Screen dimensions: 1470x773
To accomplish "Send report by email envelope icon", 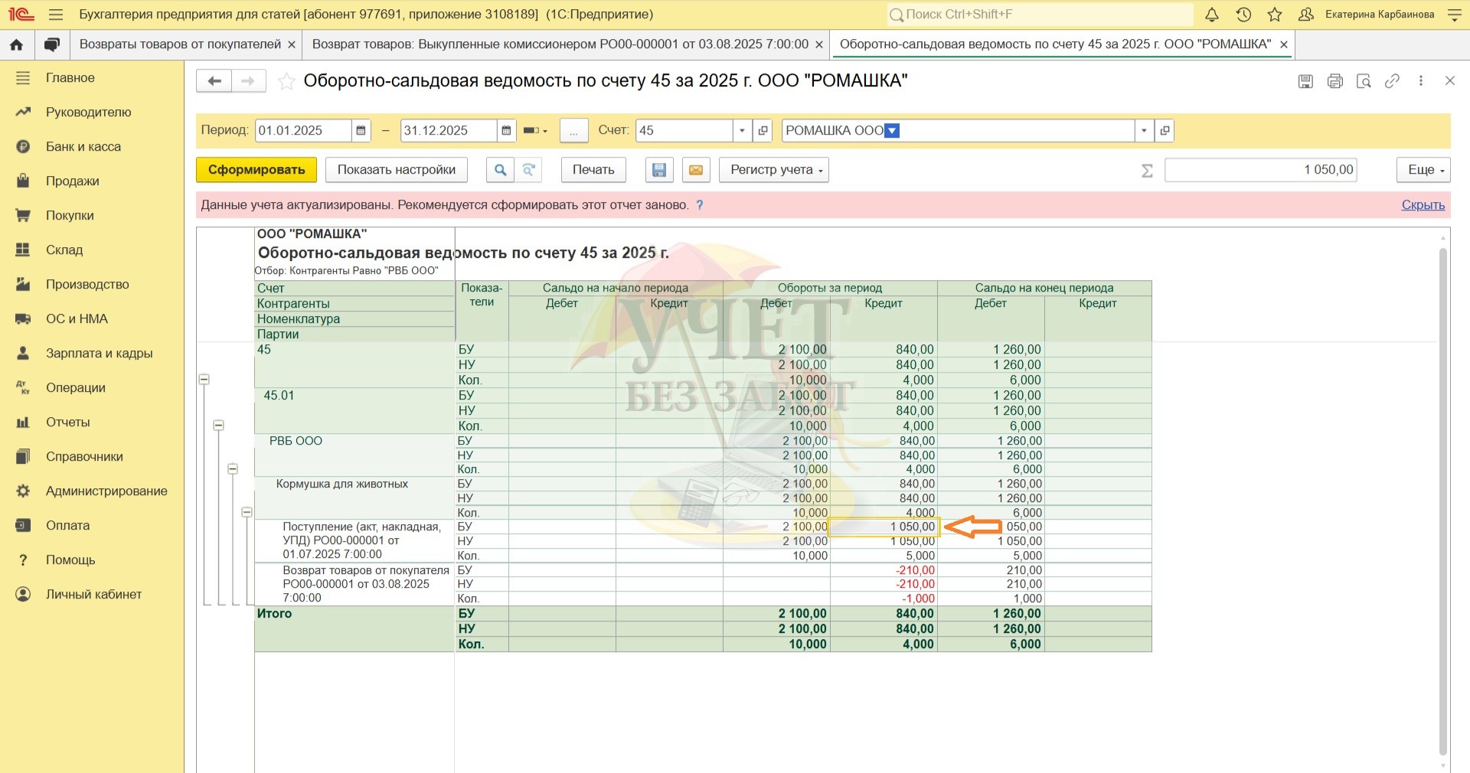I will pyautogui.click(x=696, y=170).
